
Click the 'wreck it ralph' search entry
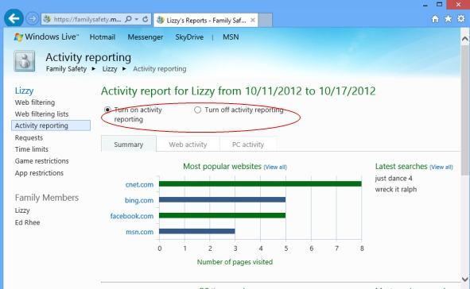396,190
